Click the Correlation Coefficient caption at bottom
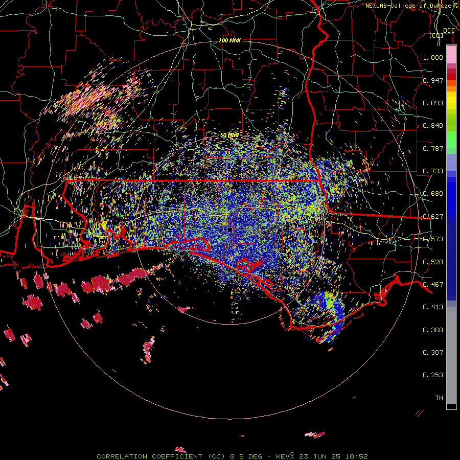460x460 pixels. point(232,456)
